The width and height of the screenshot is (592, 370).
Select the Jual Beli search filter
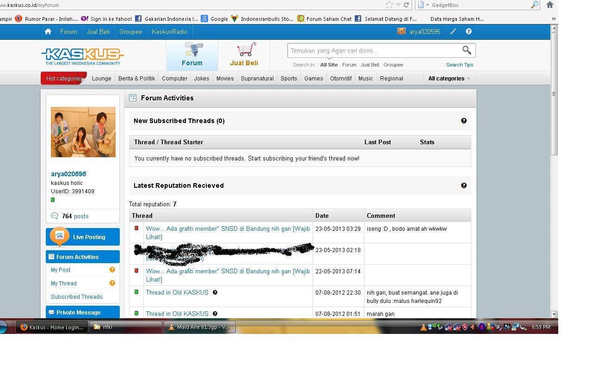[x=370, y=65]
